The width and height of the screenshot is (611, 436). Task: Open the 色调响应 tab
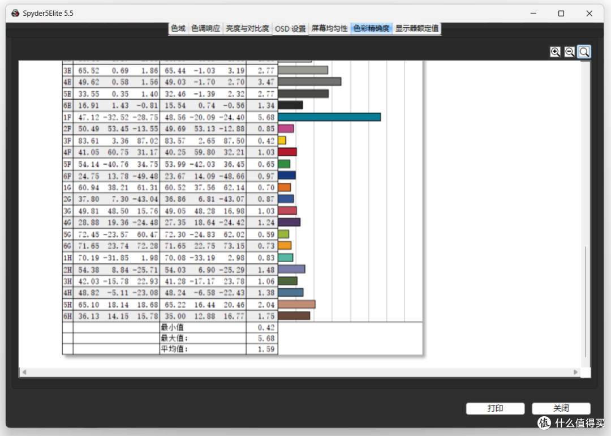(x=205, y=28)
